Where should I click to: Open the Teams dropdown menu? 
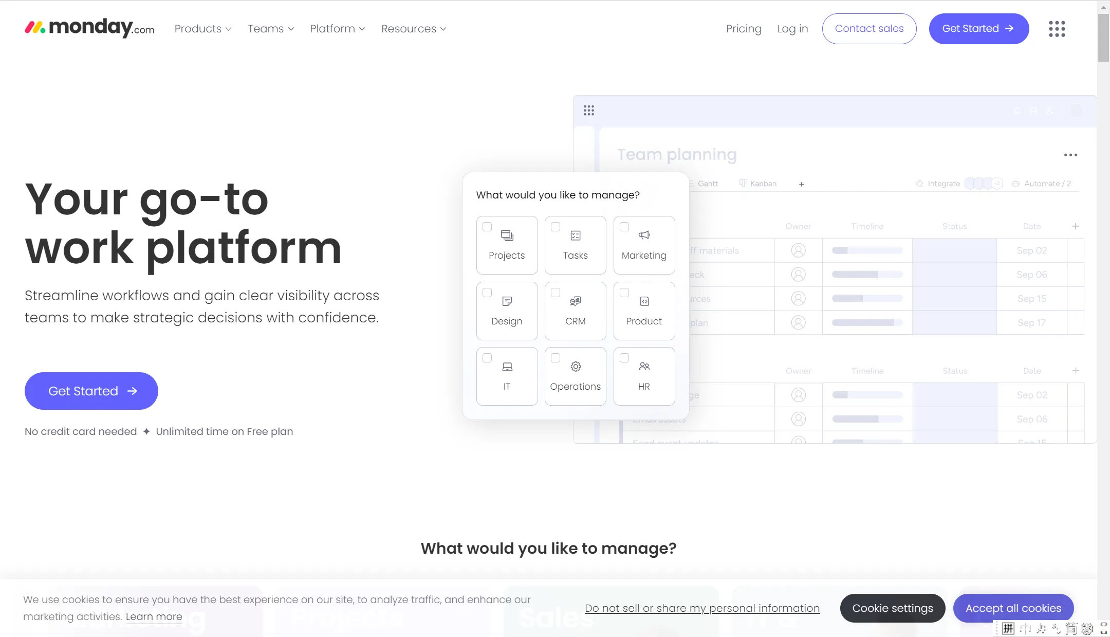click(271, 28)
